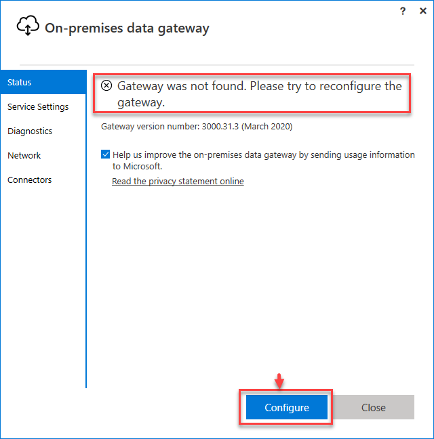Click the cloud upload gateway logo
Image resolution: width=434 pixels, height=439 pixels.
[x=28, y=26]
